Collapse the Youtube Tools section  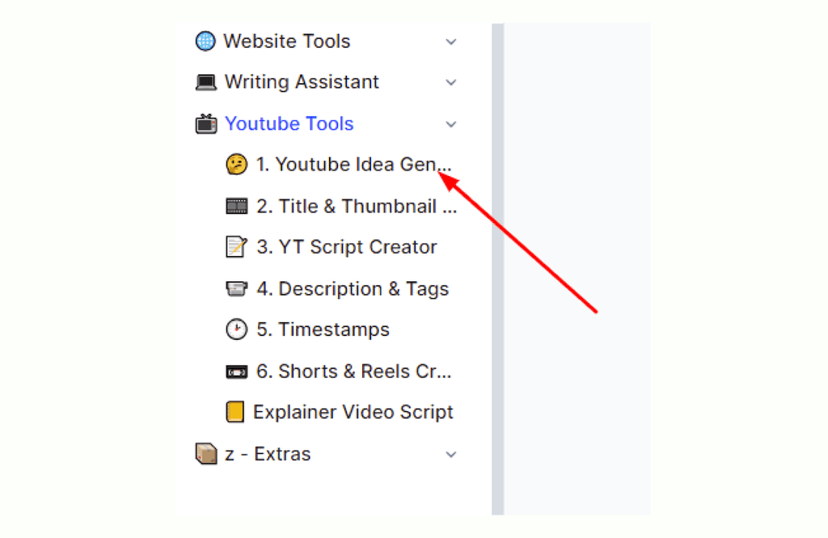[451, 124]
